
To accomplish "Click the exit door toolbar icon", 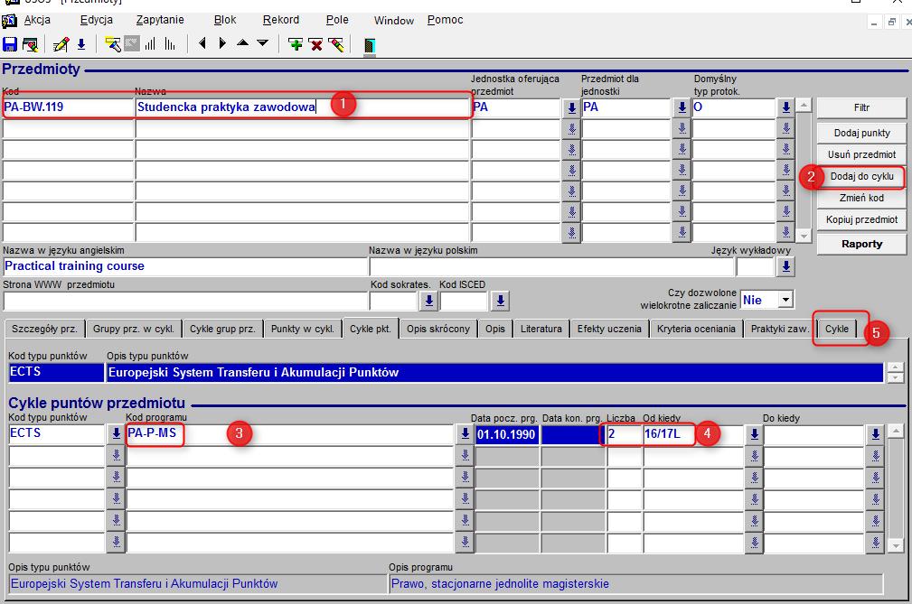I will (370, 45).
